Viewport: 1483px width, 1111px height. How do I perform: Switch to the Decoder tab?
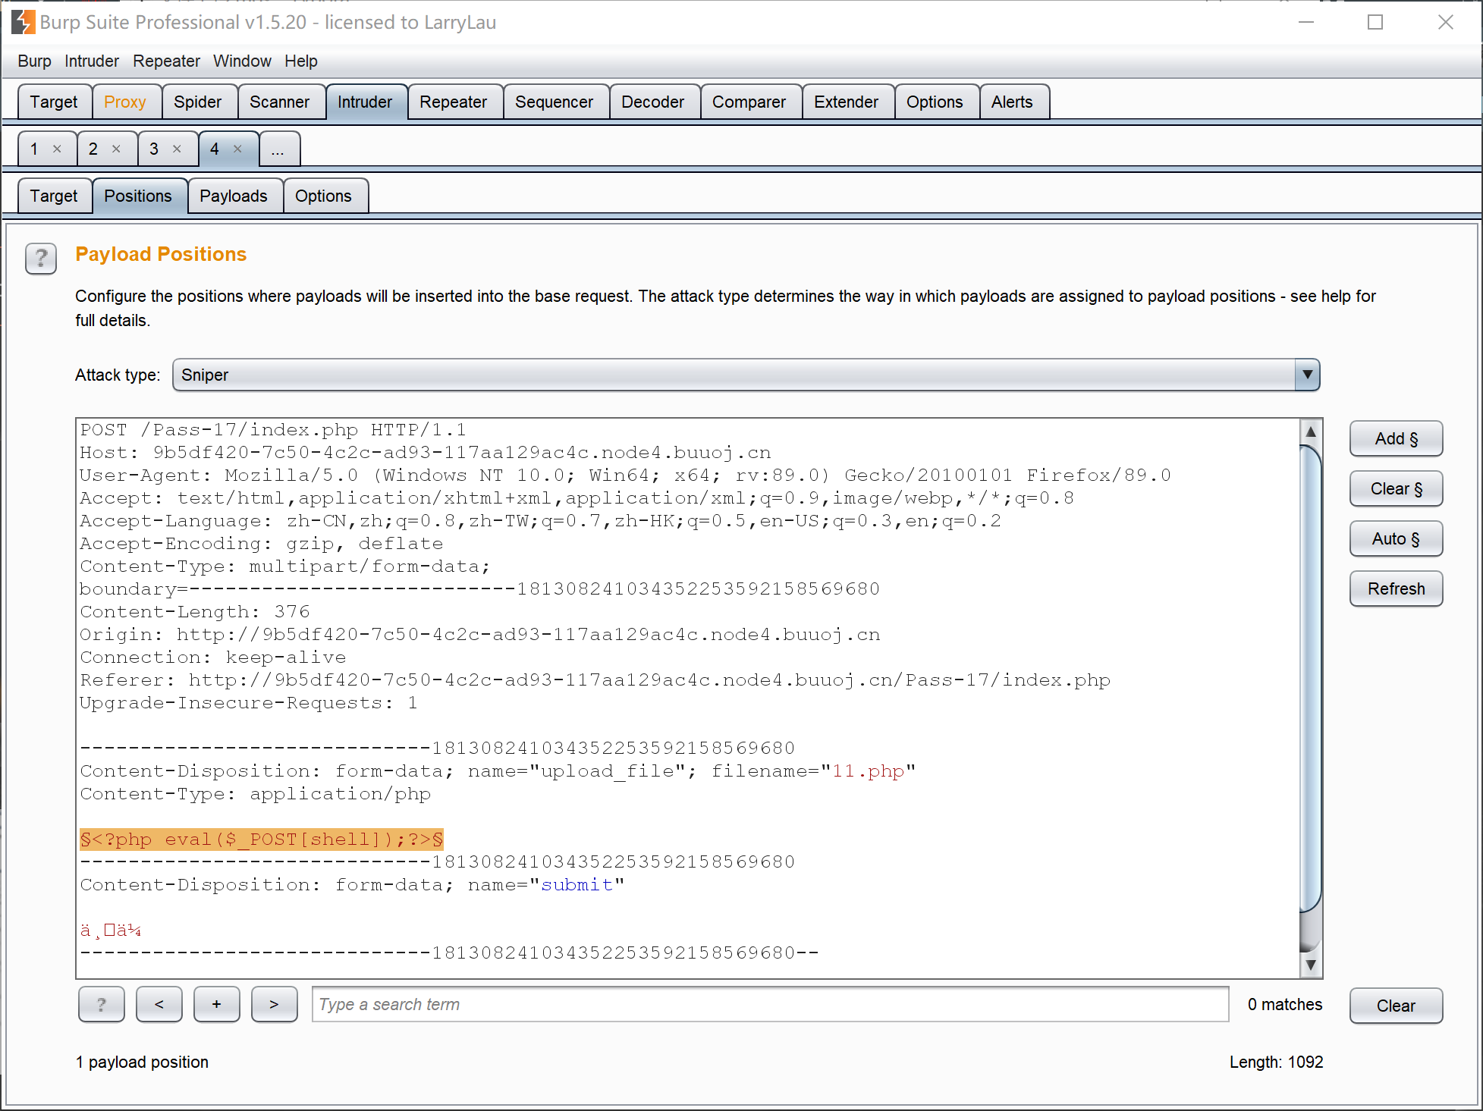pyautogui.click(x=653, y=102)
